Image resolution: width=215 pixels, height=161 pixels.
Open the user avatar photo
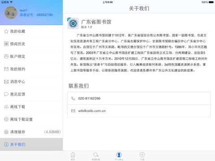click(x=11, y=13)
